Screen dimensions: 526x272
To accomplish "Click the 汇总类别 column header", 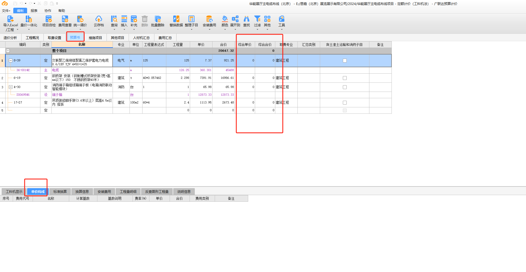I will 309,45.
